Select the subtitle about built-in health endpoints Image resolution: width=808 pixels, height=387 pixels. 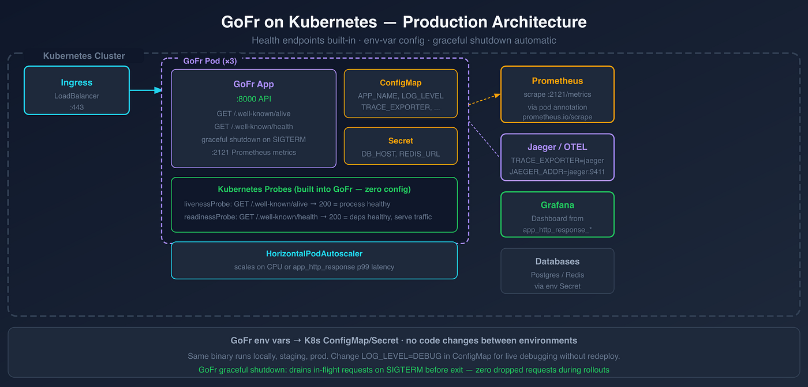(x=404, y=40)
